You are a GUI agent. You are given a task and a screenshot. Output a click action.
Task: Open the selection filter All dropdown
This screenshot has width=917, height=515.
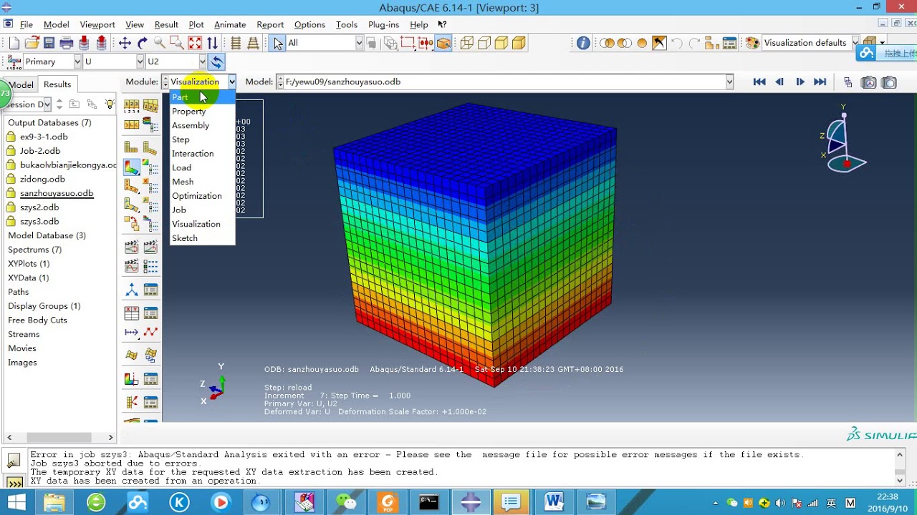[359, 43]
